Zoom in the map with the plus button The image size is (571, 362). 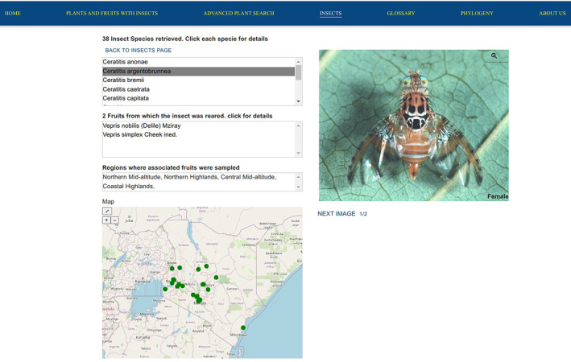[106, 220]
